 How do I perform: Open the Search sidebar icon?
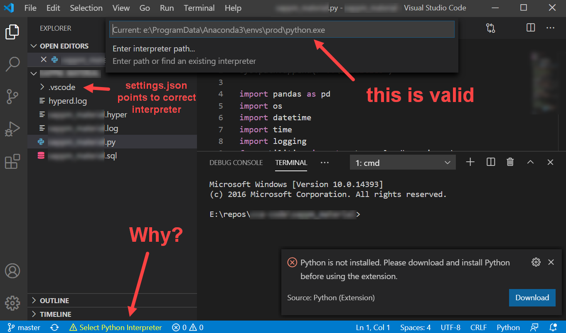pos(12,64)
